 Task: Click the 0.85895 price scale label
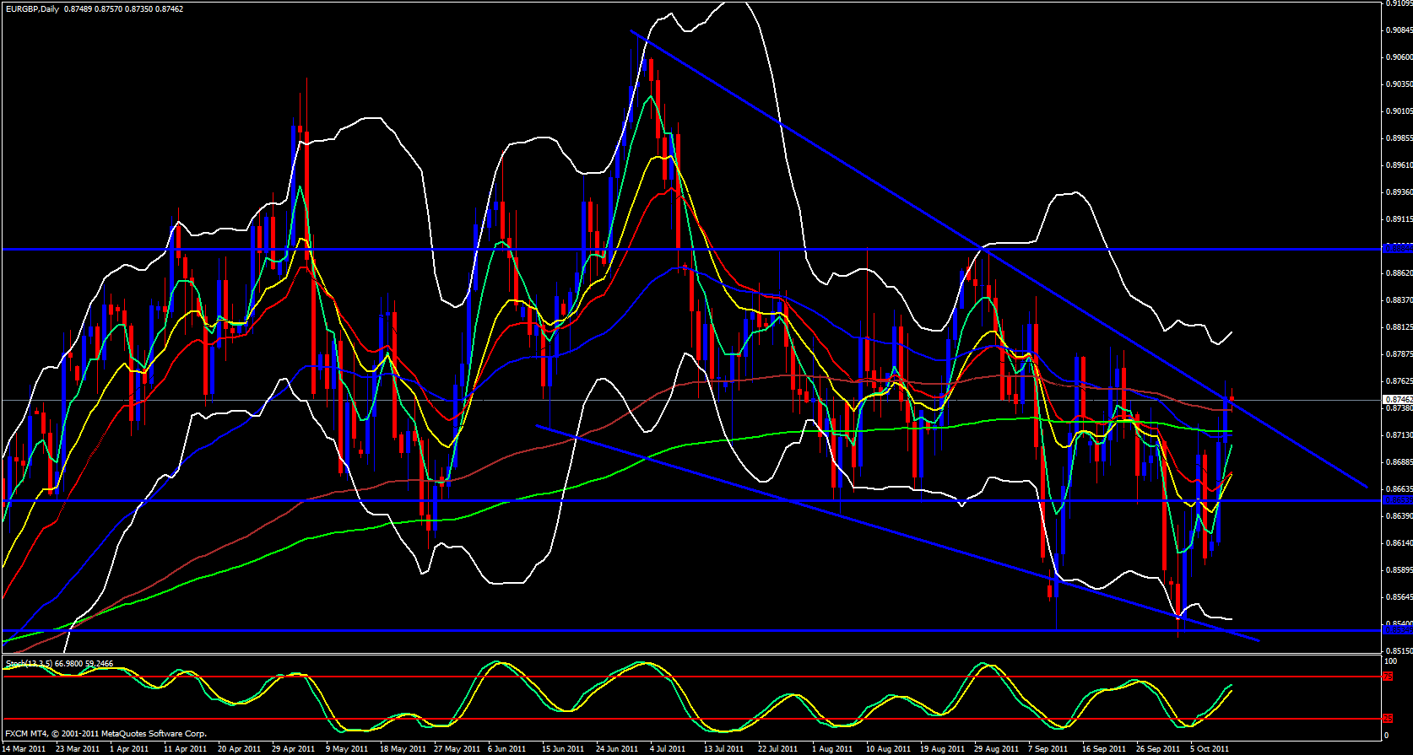[x=1399, y=570]
